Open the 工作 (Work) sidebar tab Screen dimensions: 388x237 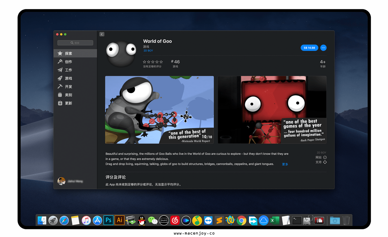point(75,70)
